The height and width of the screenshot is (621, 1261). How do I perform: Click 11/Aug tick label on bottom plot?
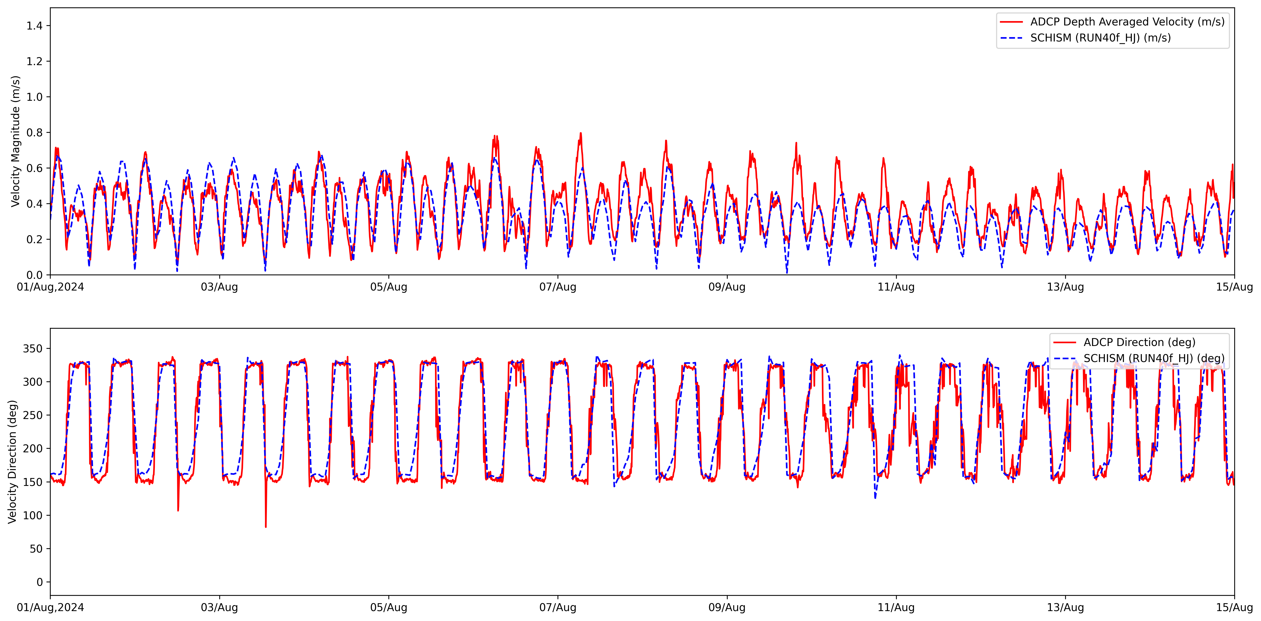click(896, 608)
